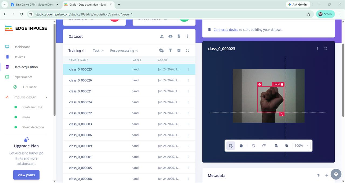345x183 pixels.
Task: Open Devices in the sidebar
Action: 19,57
